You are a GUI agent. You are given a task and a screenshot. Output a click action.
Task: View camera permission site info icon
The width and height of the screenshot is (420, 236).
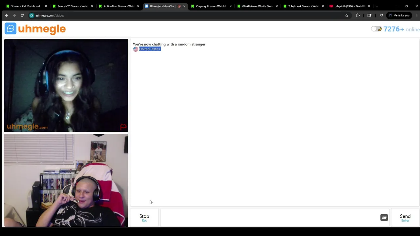point(32,15)
